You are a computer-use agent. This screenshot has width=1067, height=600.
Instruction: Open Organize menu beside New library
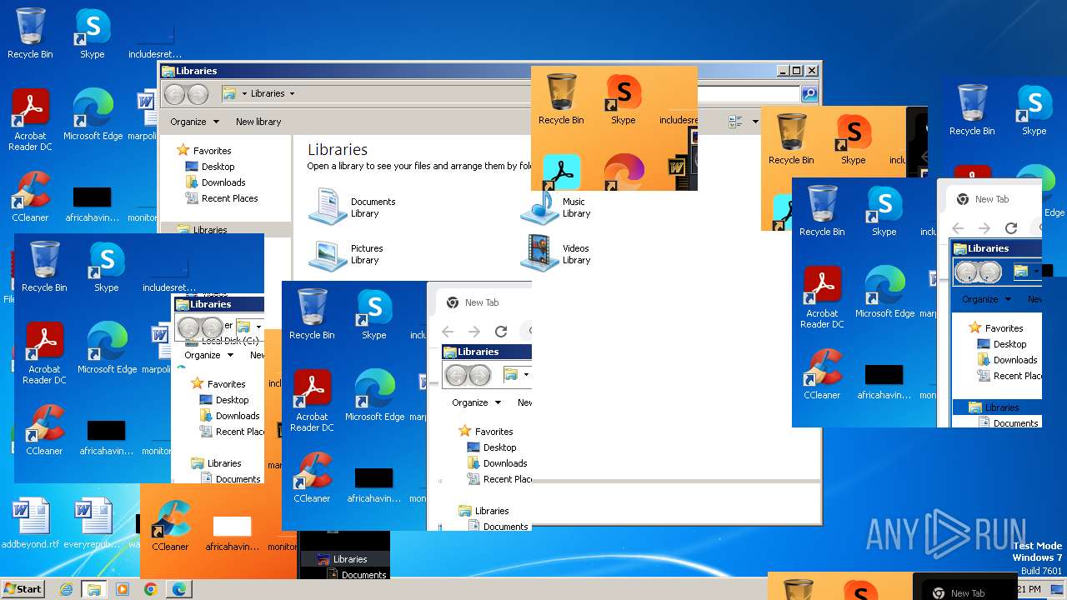(x=194, y=122)
